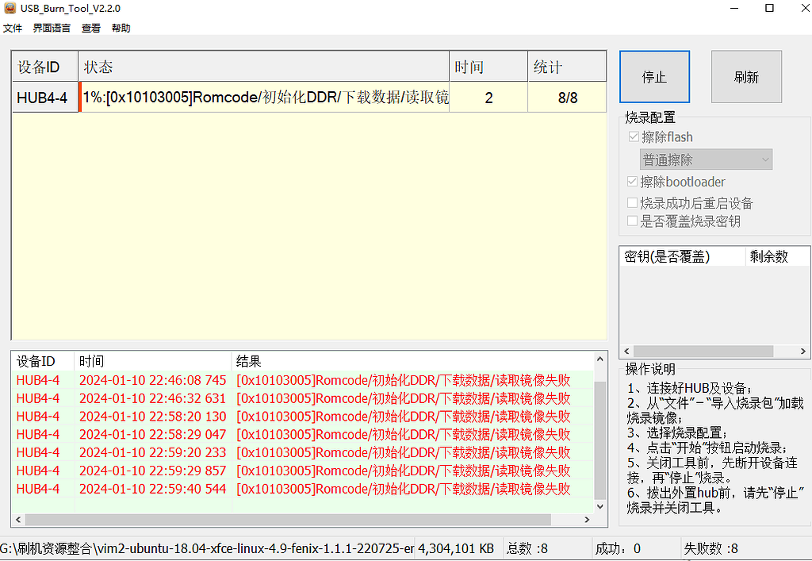Screen dimensions: 812x561
Task: Click right arrow of log horizontal scrollbar
Action: pos(587,520)
